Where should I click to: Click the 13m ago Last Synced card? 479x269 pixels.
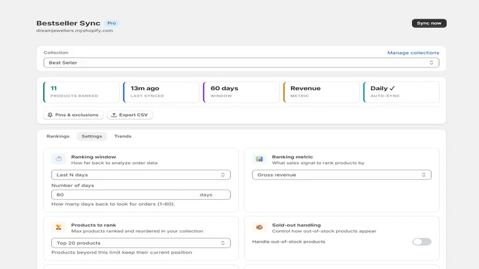(161, 92)
